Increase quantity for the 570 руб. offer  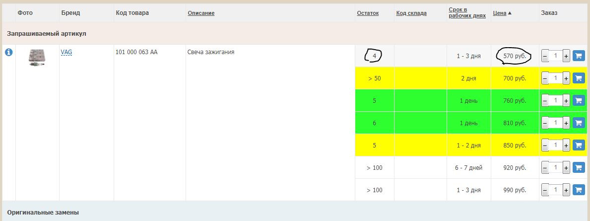click(566, 56)
